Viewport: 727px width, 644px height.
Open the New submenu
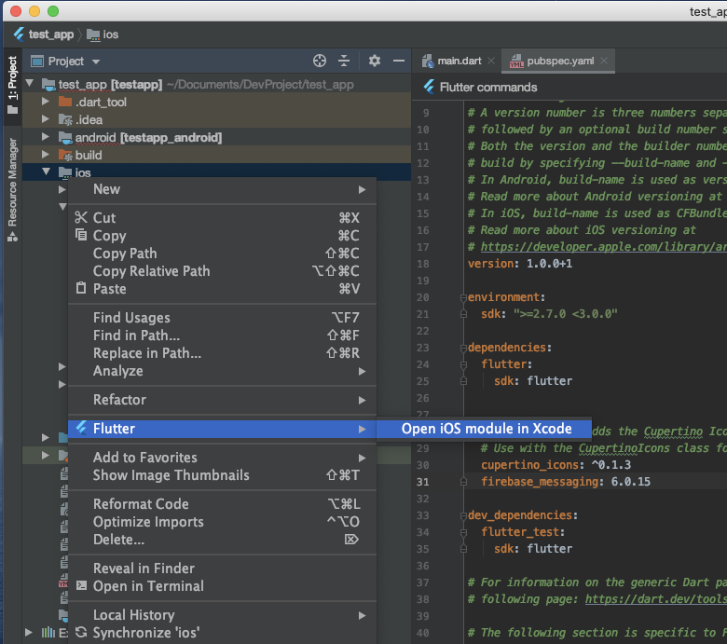pyautogui.click(x=222, y=189)
